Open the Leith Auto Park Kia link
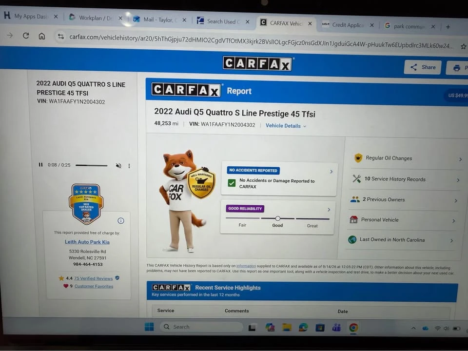The height and width of the screenshot is (351, 468). click(x=87, y=242)
